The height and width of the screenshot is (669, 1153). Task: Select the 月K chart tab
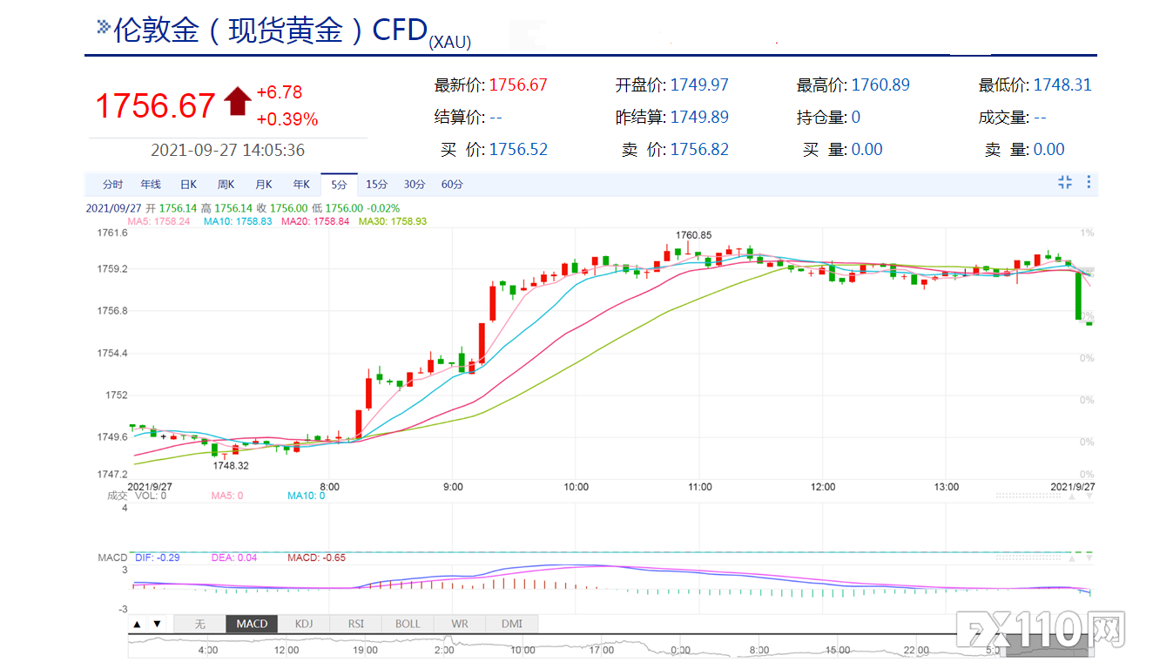click(264, 185)
